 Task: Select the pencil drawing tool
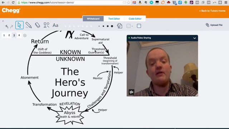tap(29, 25)
